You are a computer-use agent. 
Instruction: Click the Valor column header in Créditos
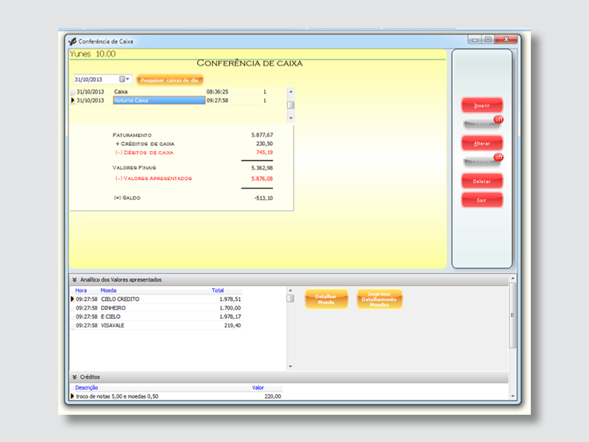(x=258, y=387)
